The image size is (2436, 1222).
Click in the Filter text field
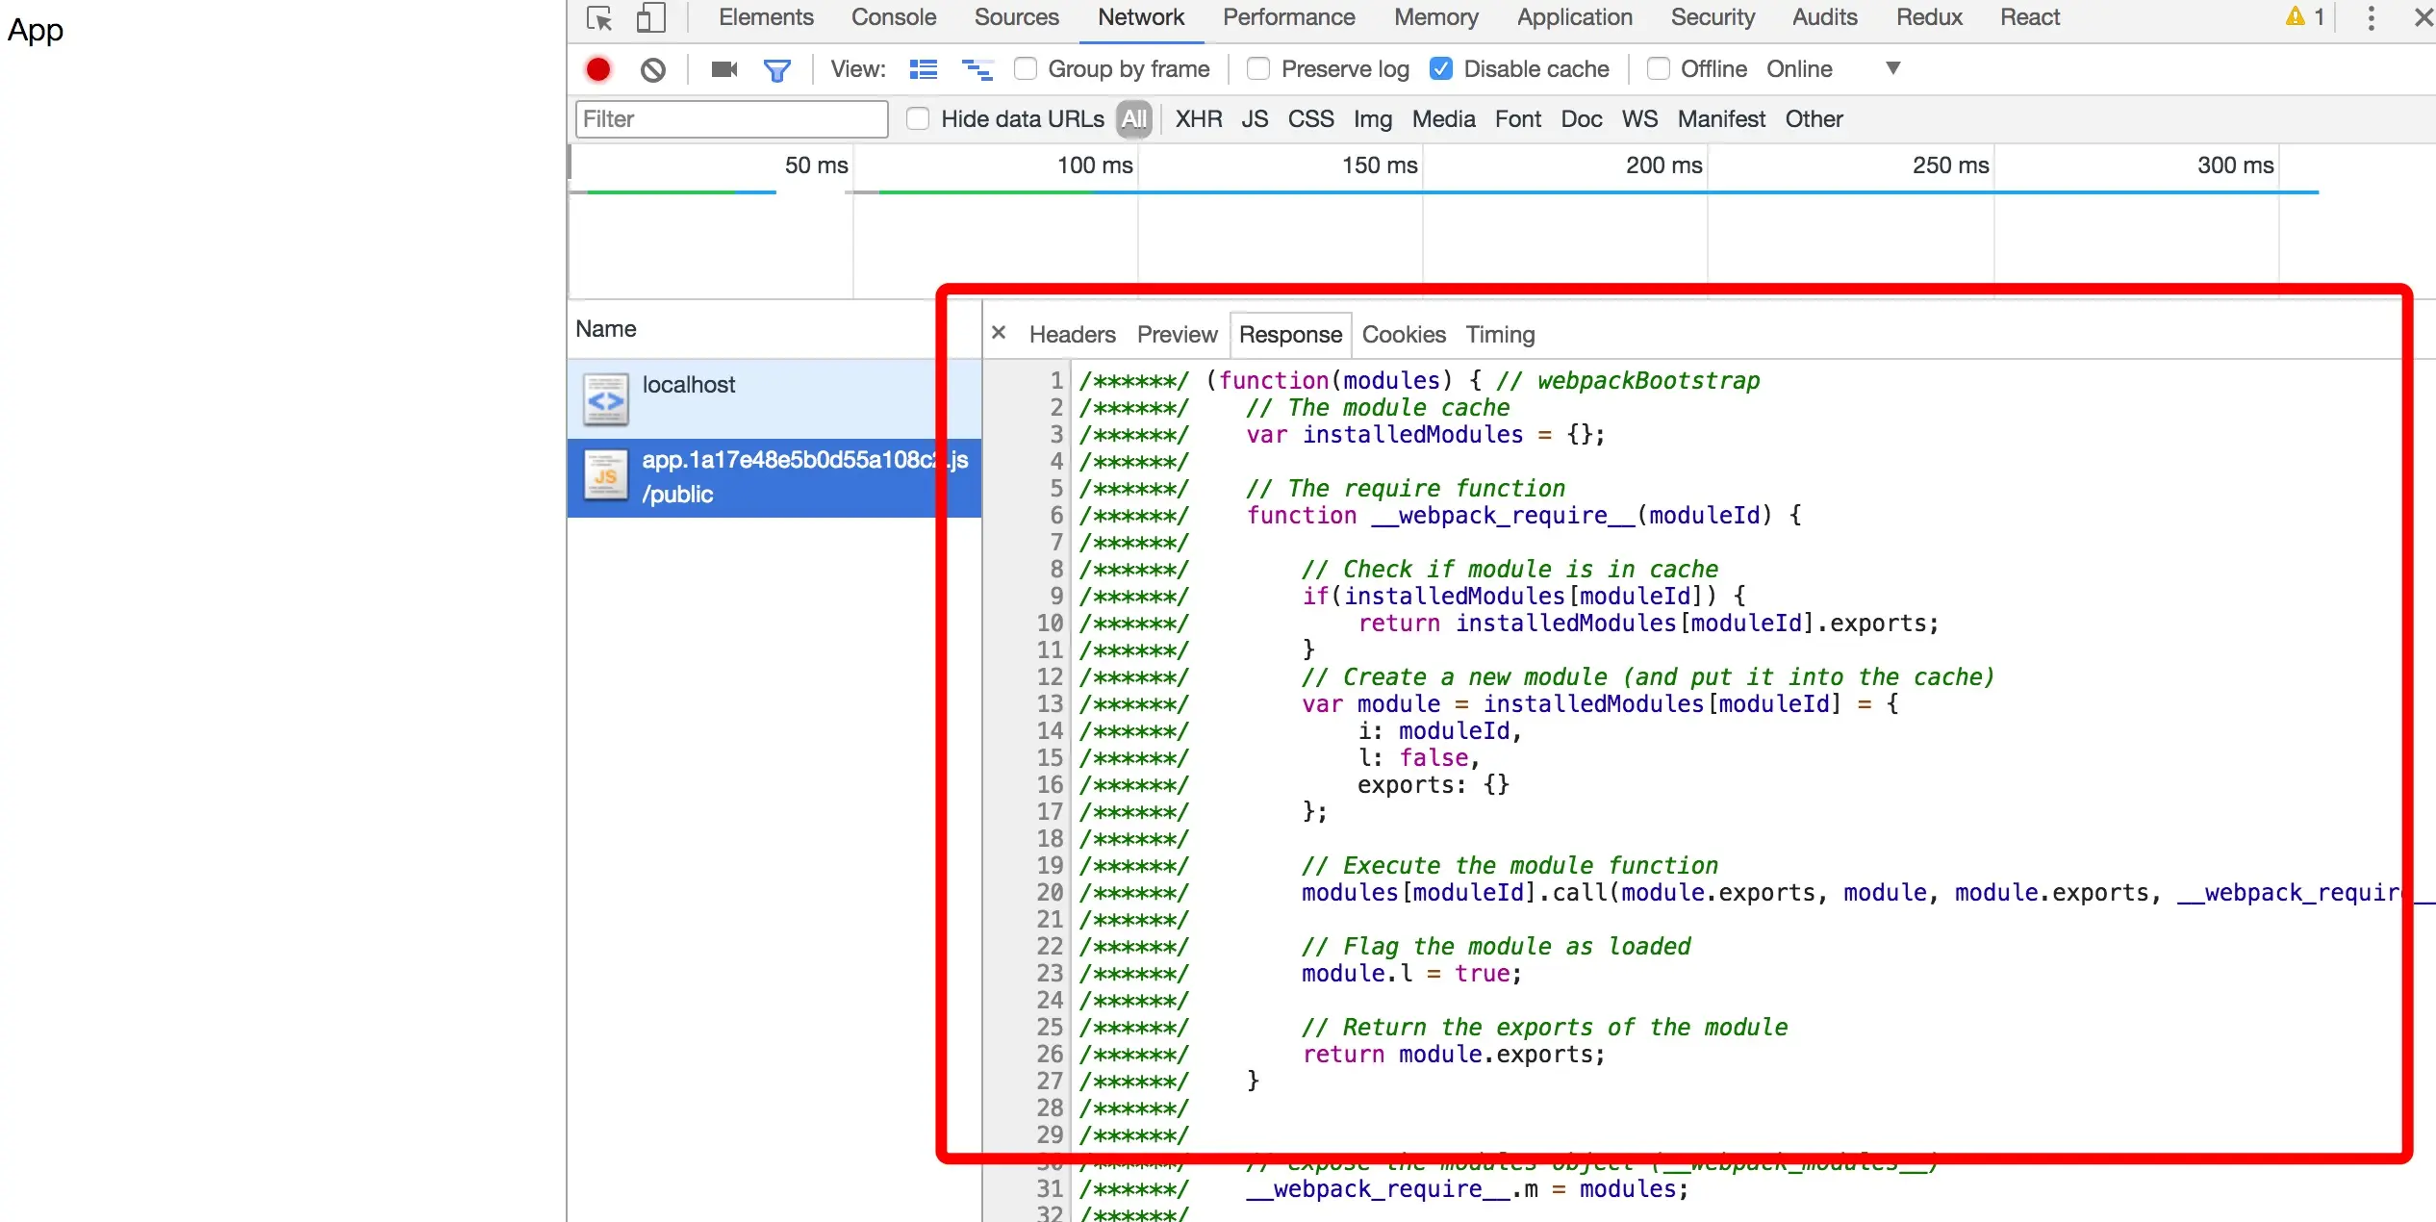(x=731, y=119)
